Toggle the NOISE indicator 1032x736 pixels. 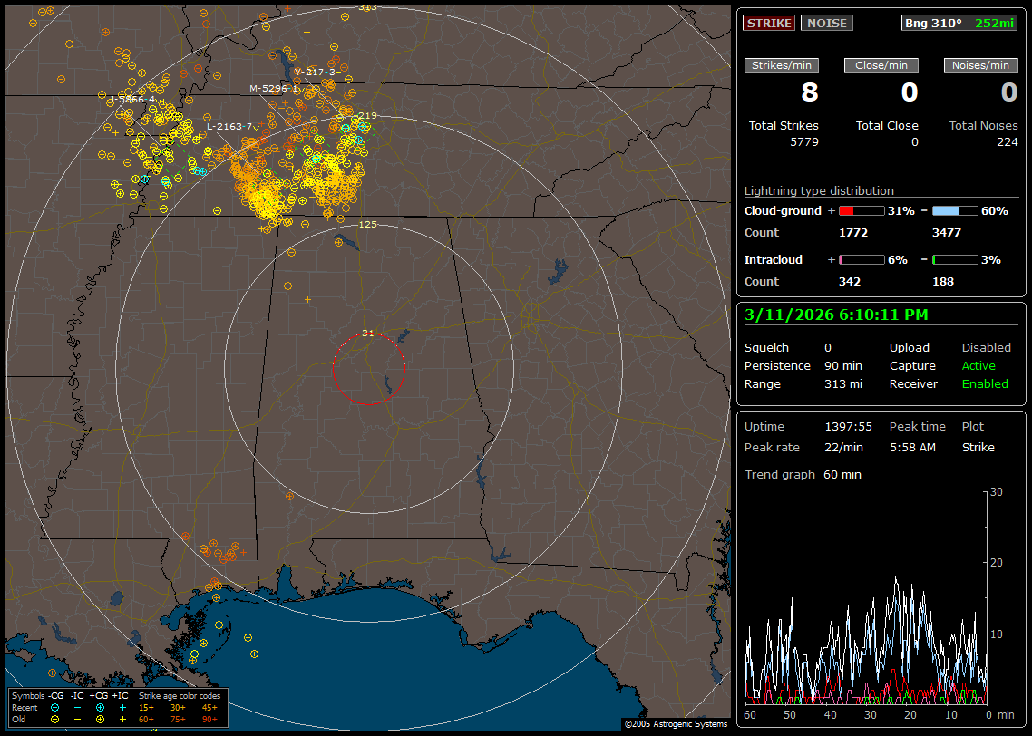pos(826,23)
